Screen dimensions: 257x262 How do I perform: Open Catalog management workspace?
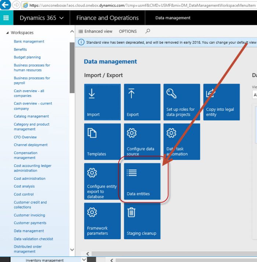[31, 116]
